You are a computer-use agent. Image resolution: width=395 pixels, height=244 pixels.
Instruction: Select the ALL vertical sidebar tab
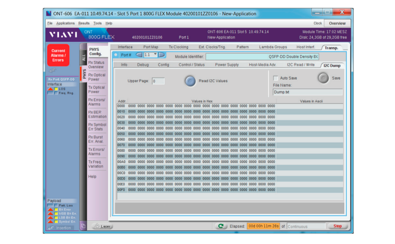click(x=84, y=58)
